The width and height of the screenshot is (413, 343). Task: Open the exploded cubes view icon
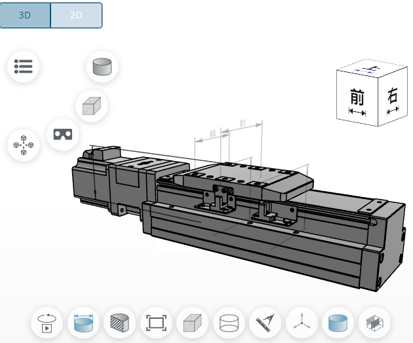24,145
